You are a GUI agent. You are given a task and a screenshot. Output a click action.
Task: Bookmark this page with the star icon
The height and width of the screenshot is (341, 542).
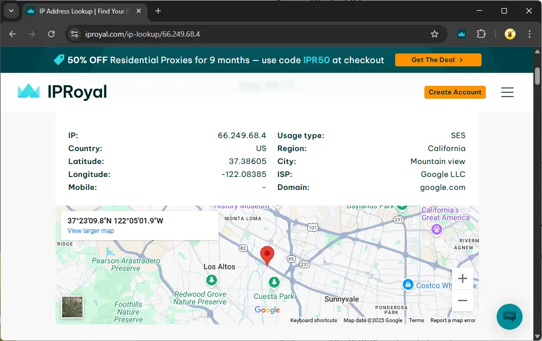(435, 34)
